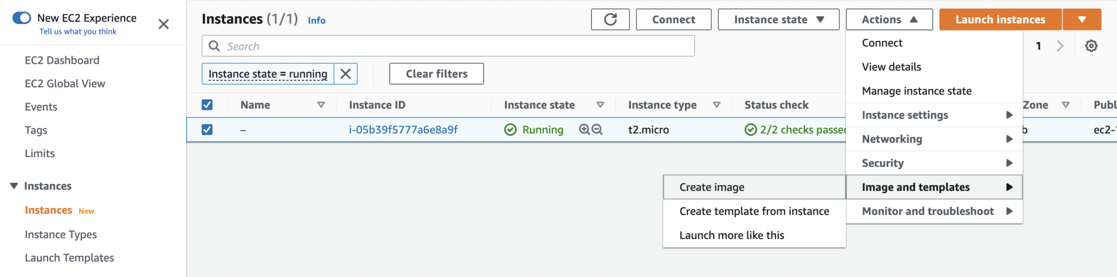
Task: Click Clear filters button
Action: [x=436, y=74]
